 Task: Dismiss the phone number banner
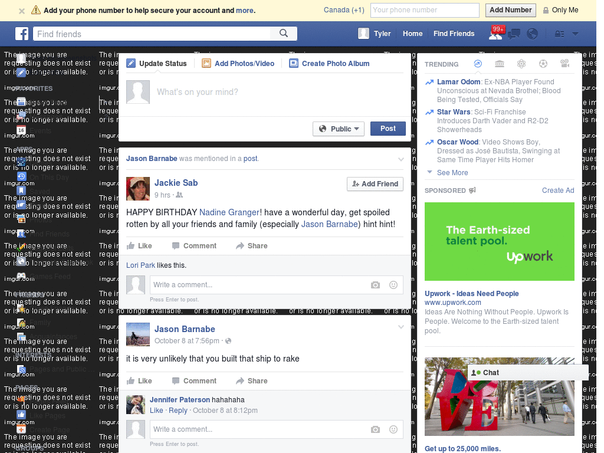(x=22, y=11)
